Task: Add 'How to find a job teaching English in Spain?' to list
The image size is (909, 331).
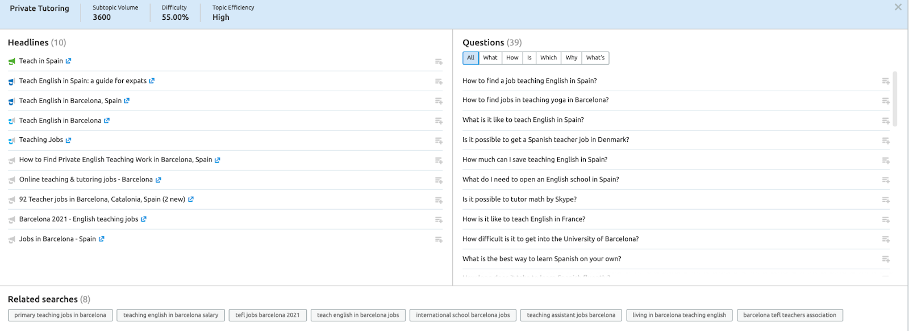Action: coord(885,81)
